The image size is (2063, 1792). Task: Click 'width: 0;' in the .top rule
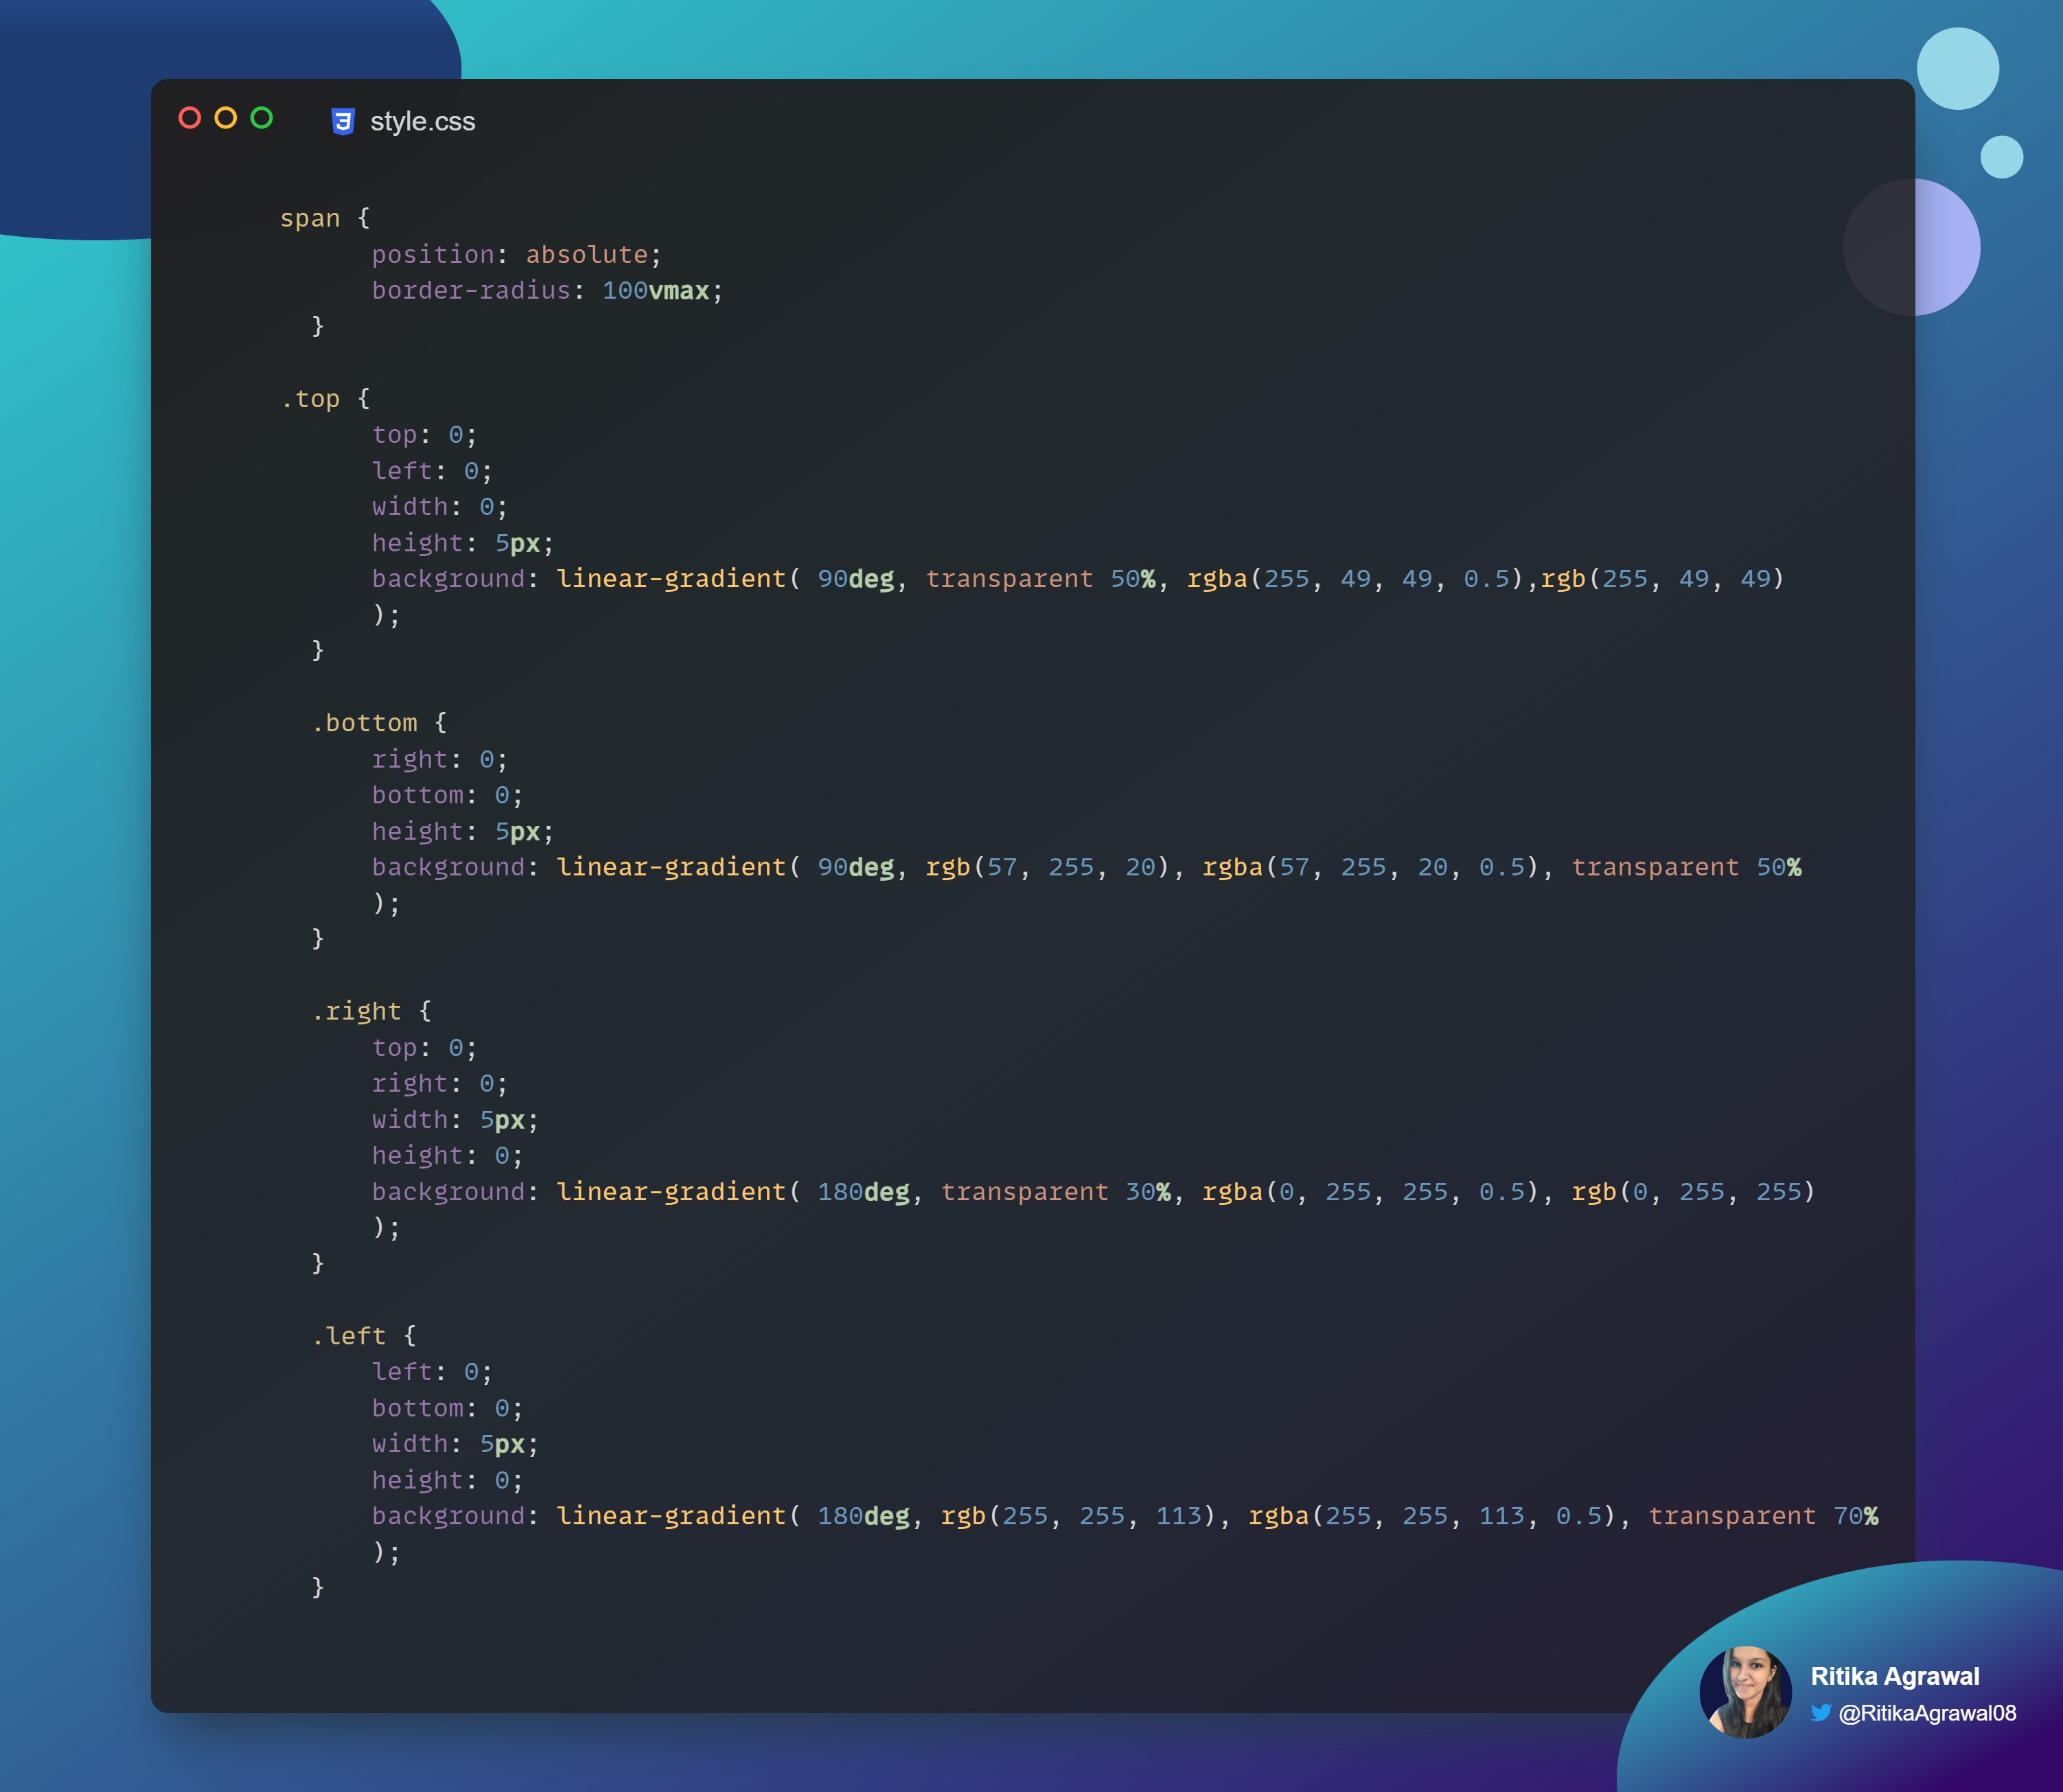pyautogui.click(x=440, y=506)
